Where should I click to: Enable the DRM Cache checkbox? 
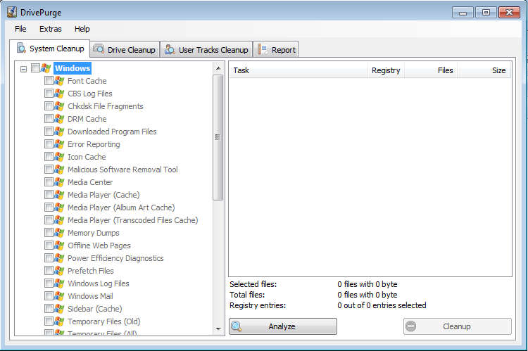[x=49, y=118]
